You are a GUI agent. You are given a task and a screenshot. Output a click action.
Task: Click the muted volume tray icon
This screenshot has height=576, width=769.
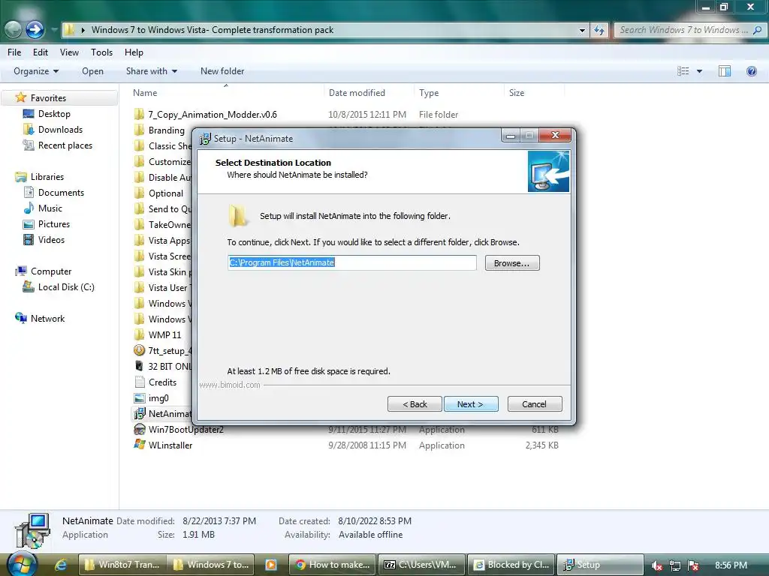click(657, 565)
